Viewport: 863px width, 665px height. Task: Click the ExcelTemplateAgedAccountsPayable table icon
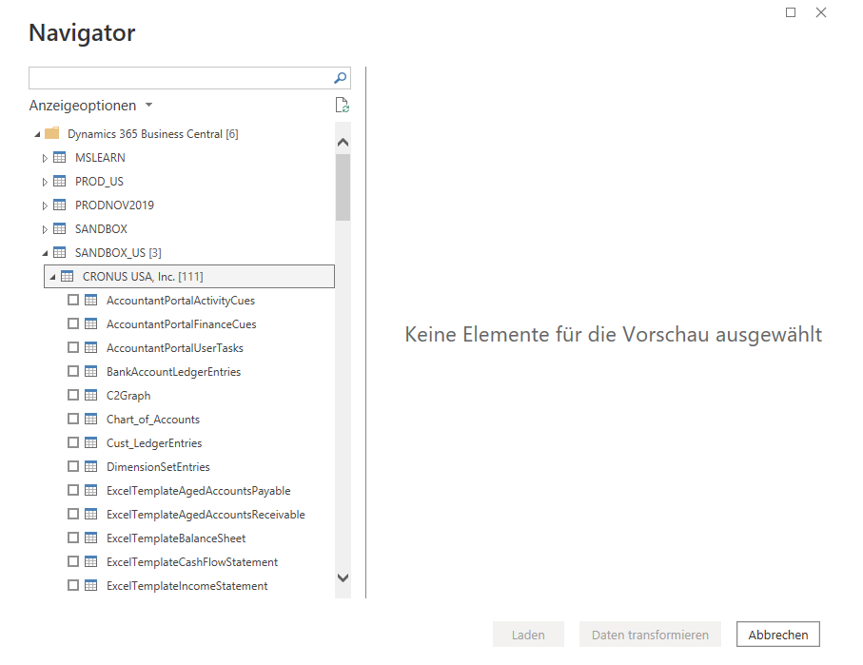tap(90, 490)
